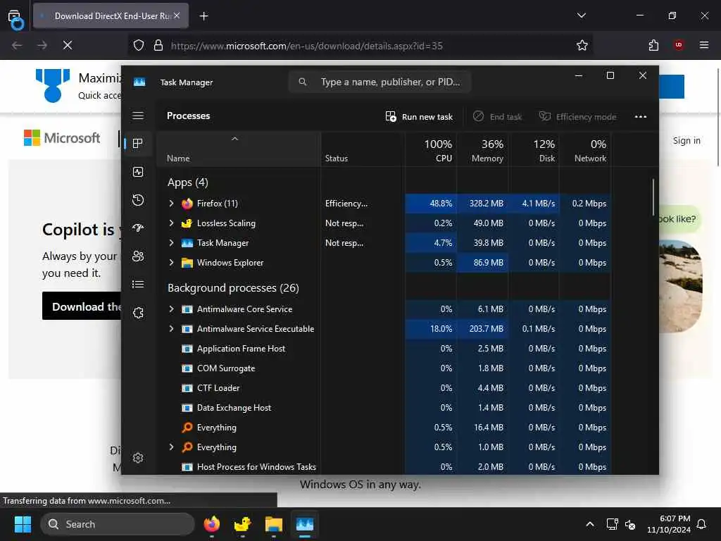Image resolution: width=721 pixels, height=541 pixels.
Task: Open Details page in Task Manager sidebar
Action: [x=138, y=285]
